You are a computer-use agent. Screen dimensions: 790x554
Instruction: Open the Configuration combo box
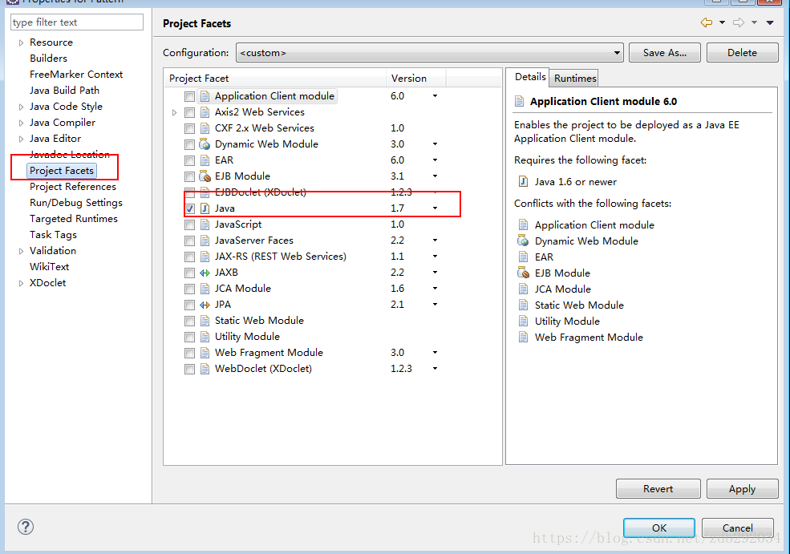coord(430,52)
